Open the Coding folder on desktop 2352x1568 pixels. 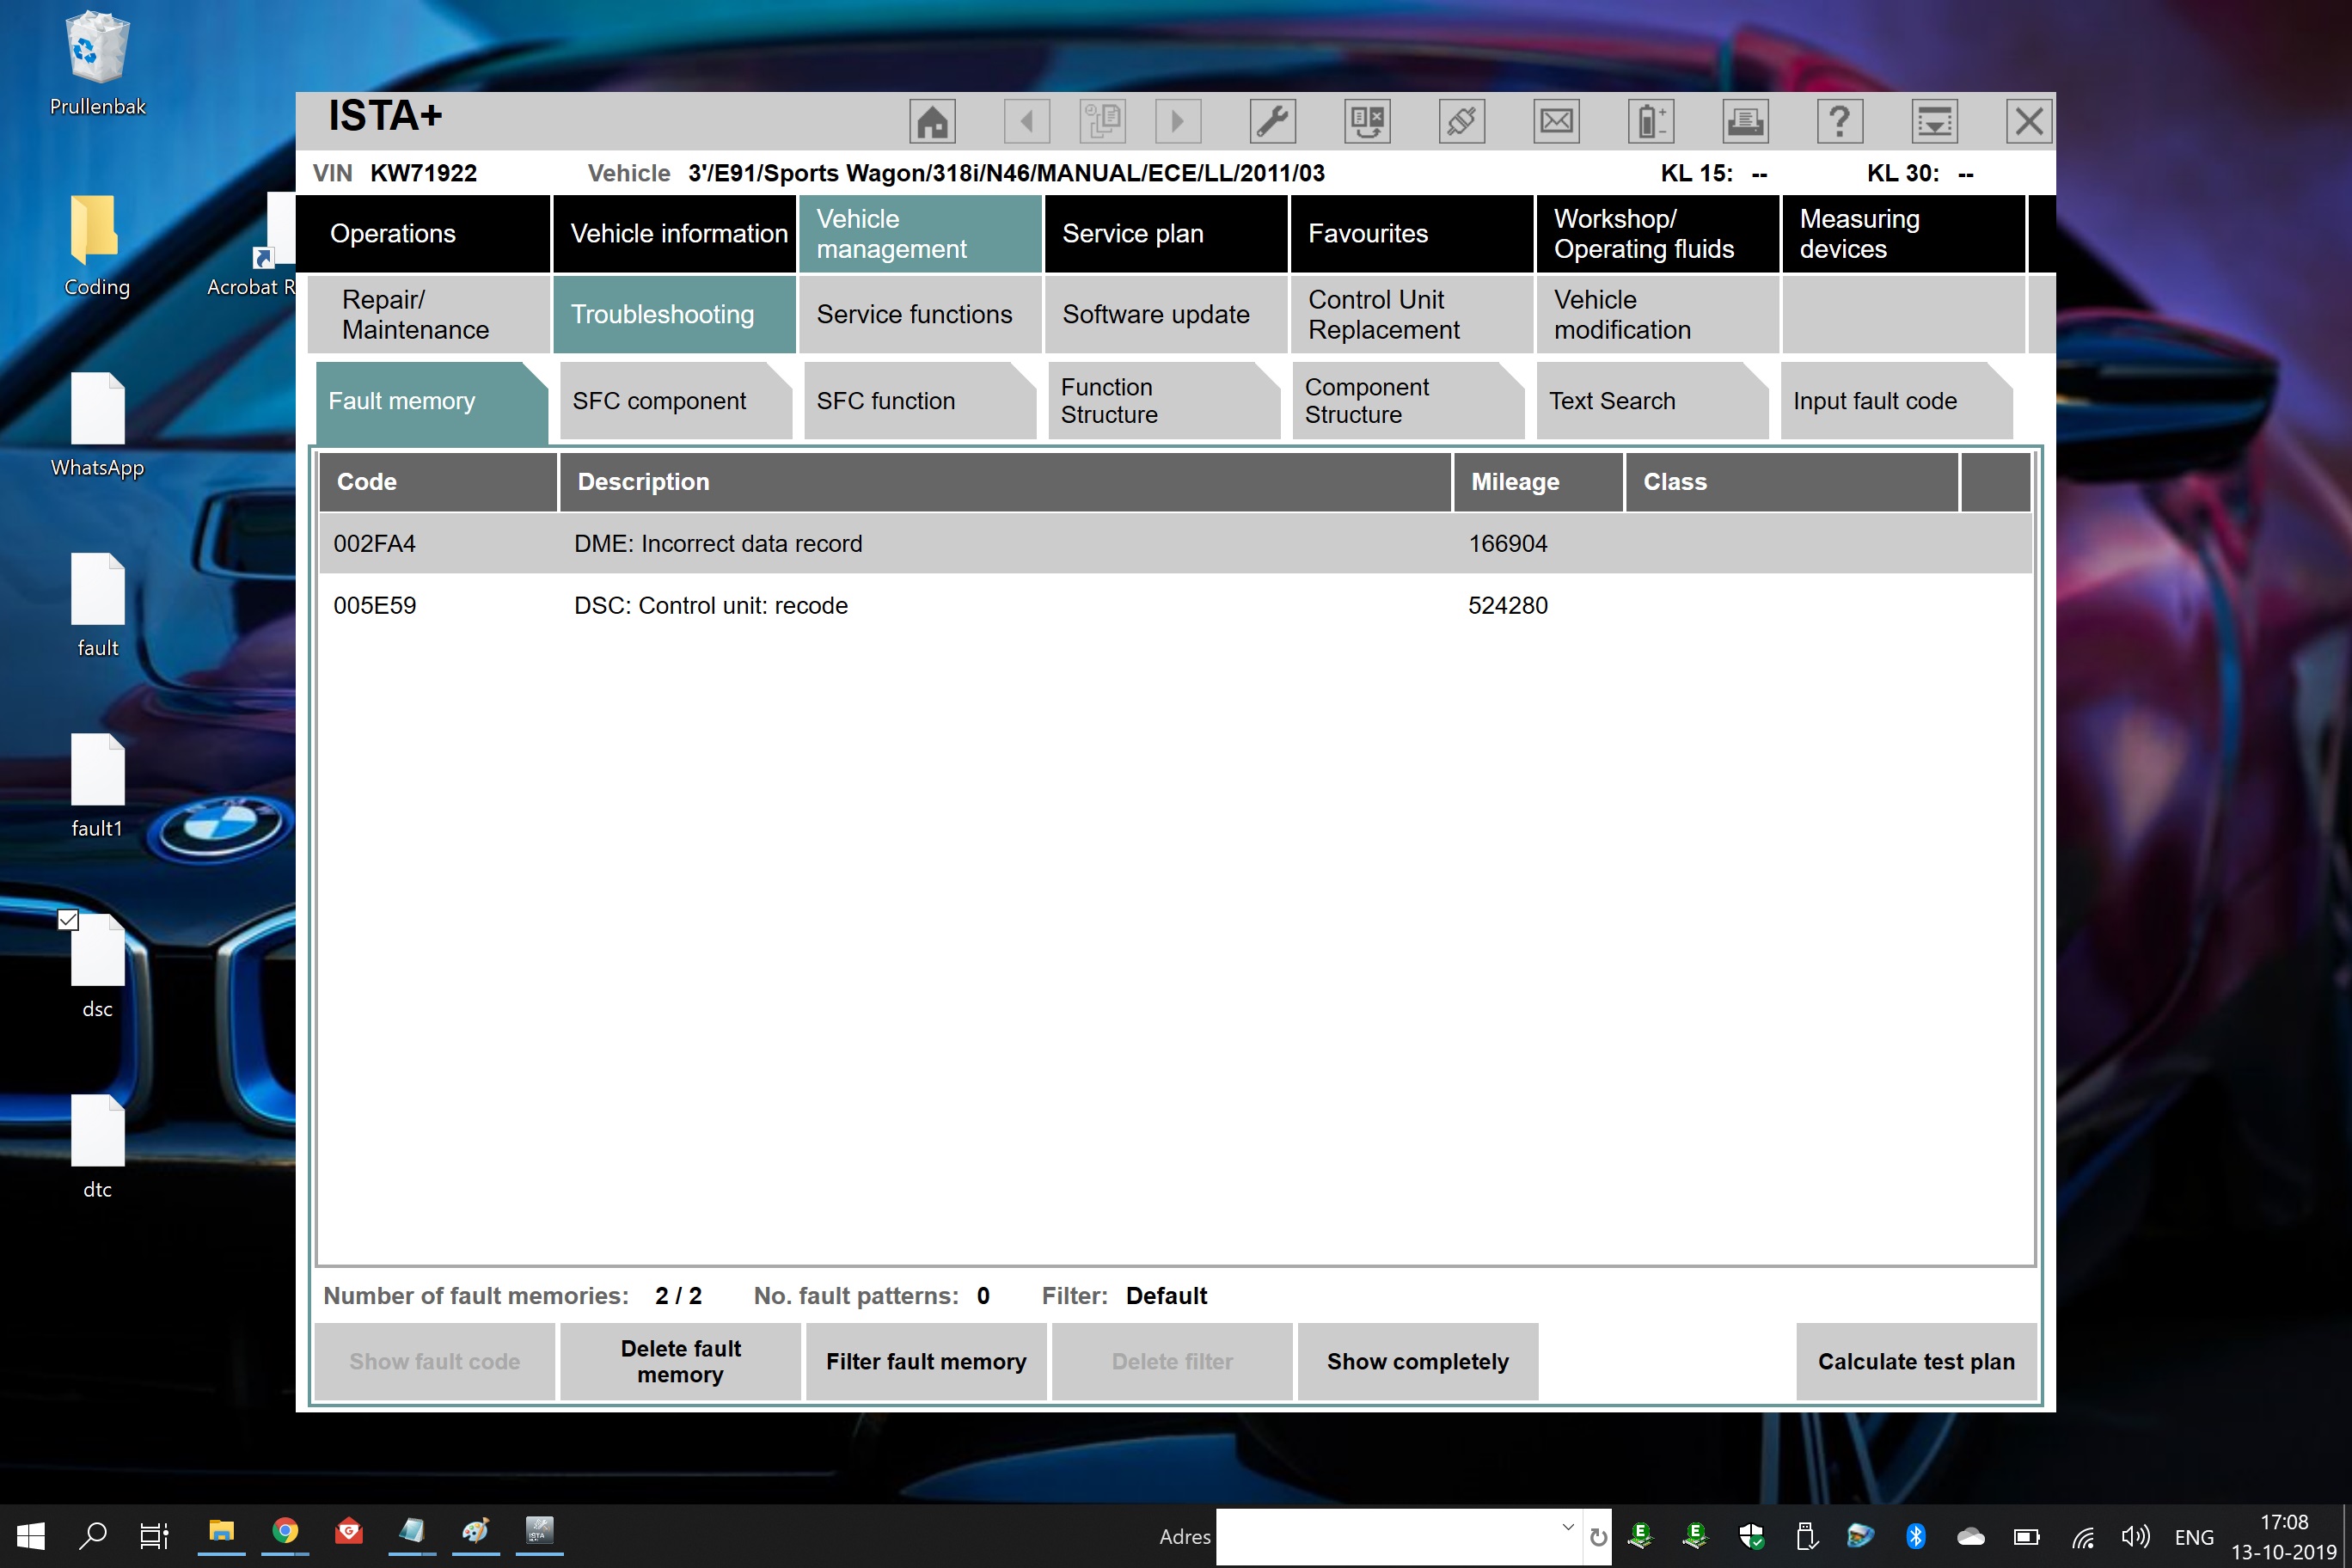tap(97, 245)
